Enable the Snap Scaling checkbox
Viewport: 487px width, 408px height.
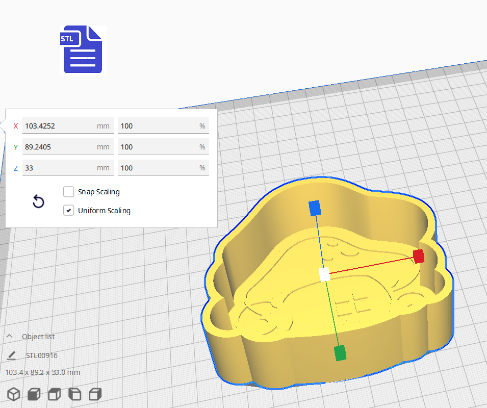click(x=69, y=192)
